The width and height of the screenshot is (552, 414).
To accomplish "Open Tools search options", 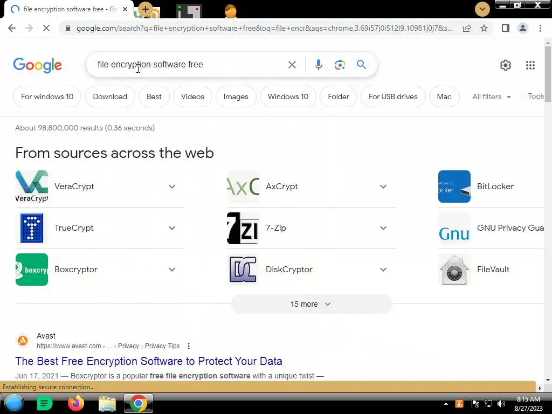I will click(x=536, y=96).
